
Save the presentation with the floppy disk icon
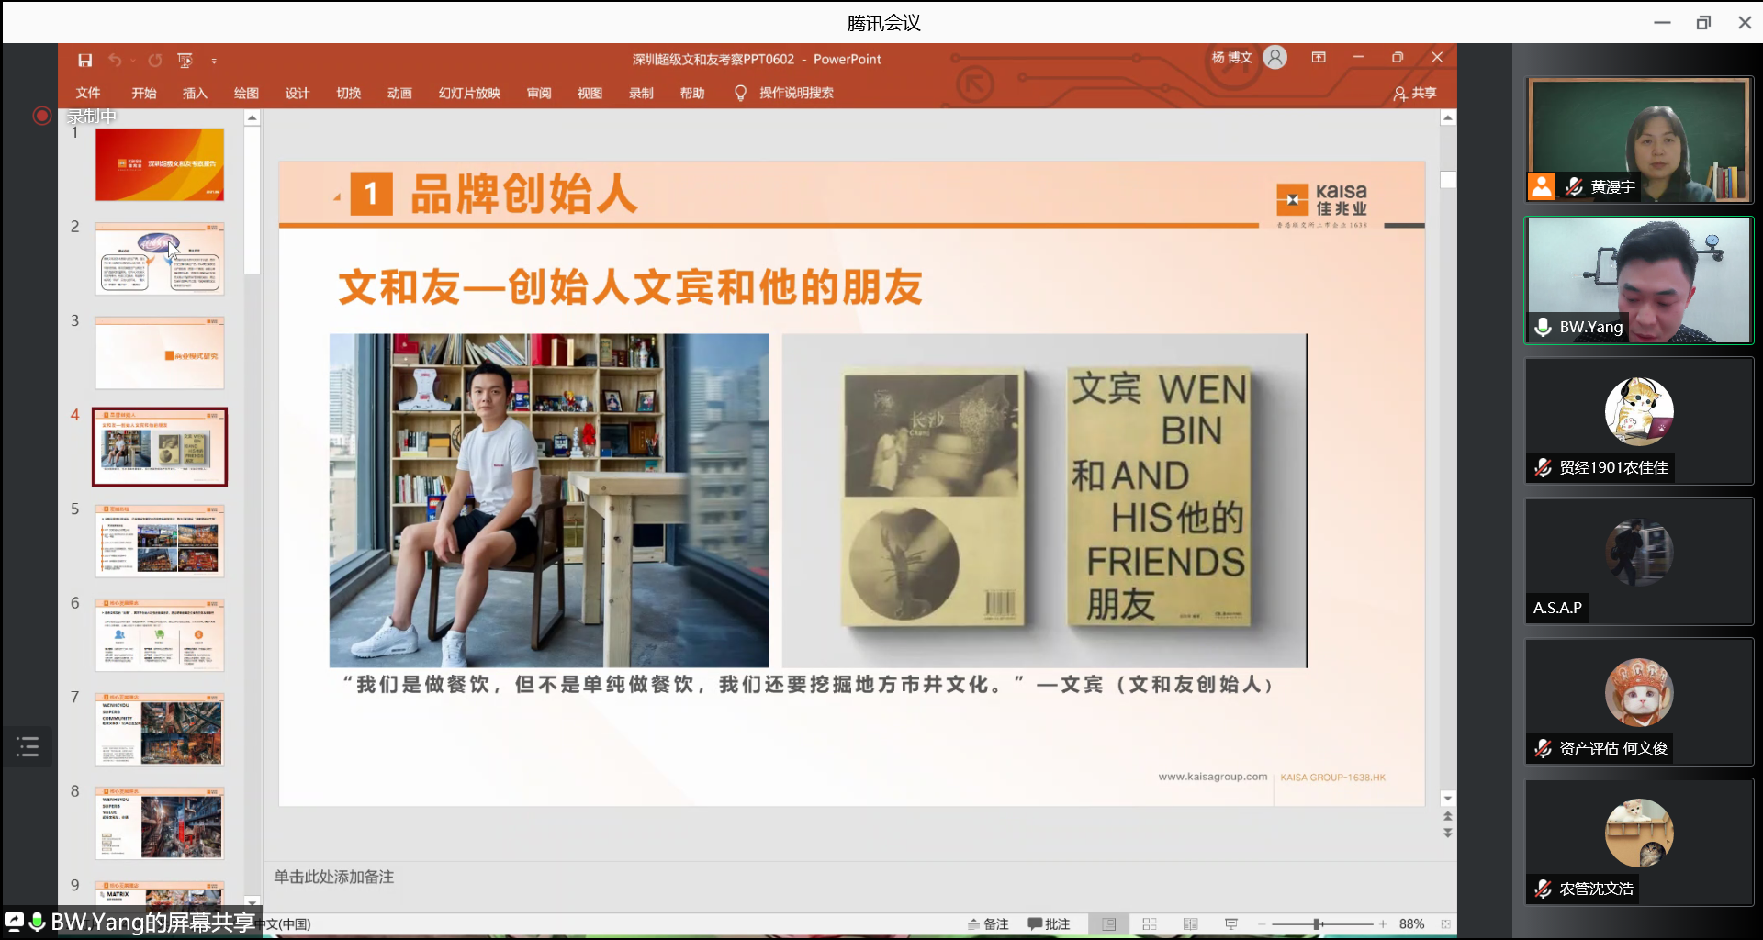click(84, 60)
